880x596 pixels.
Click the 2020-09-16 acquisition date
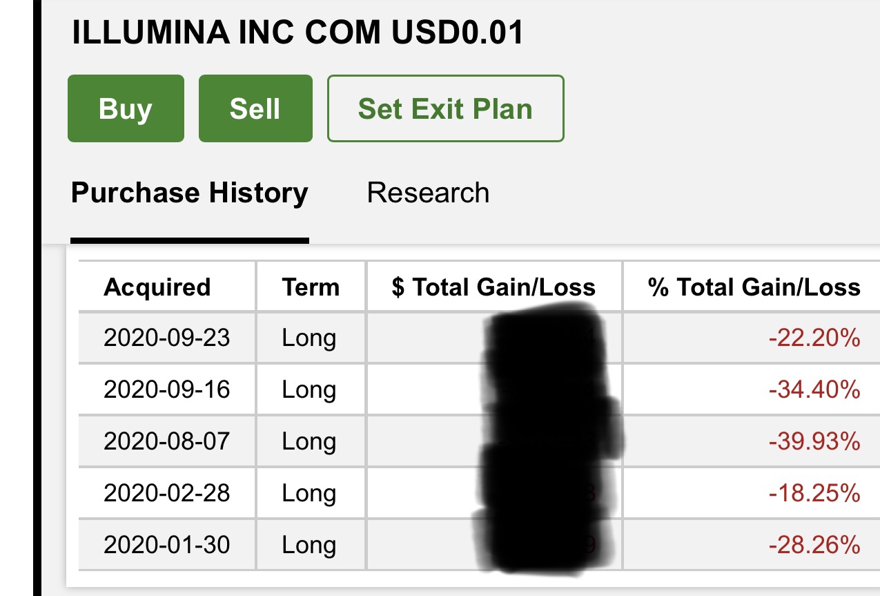coord(166,390)
